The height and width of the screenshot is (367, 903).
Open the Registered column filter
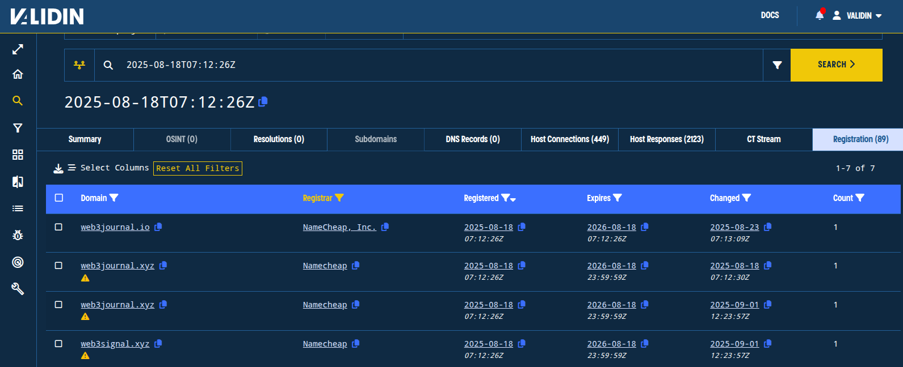[505, 198]
